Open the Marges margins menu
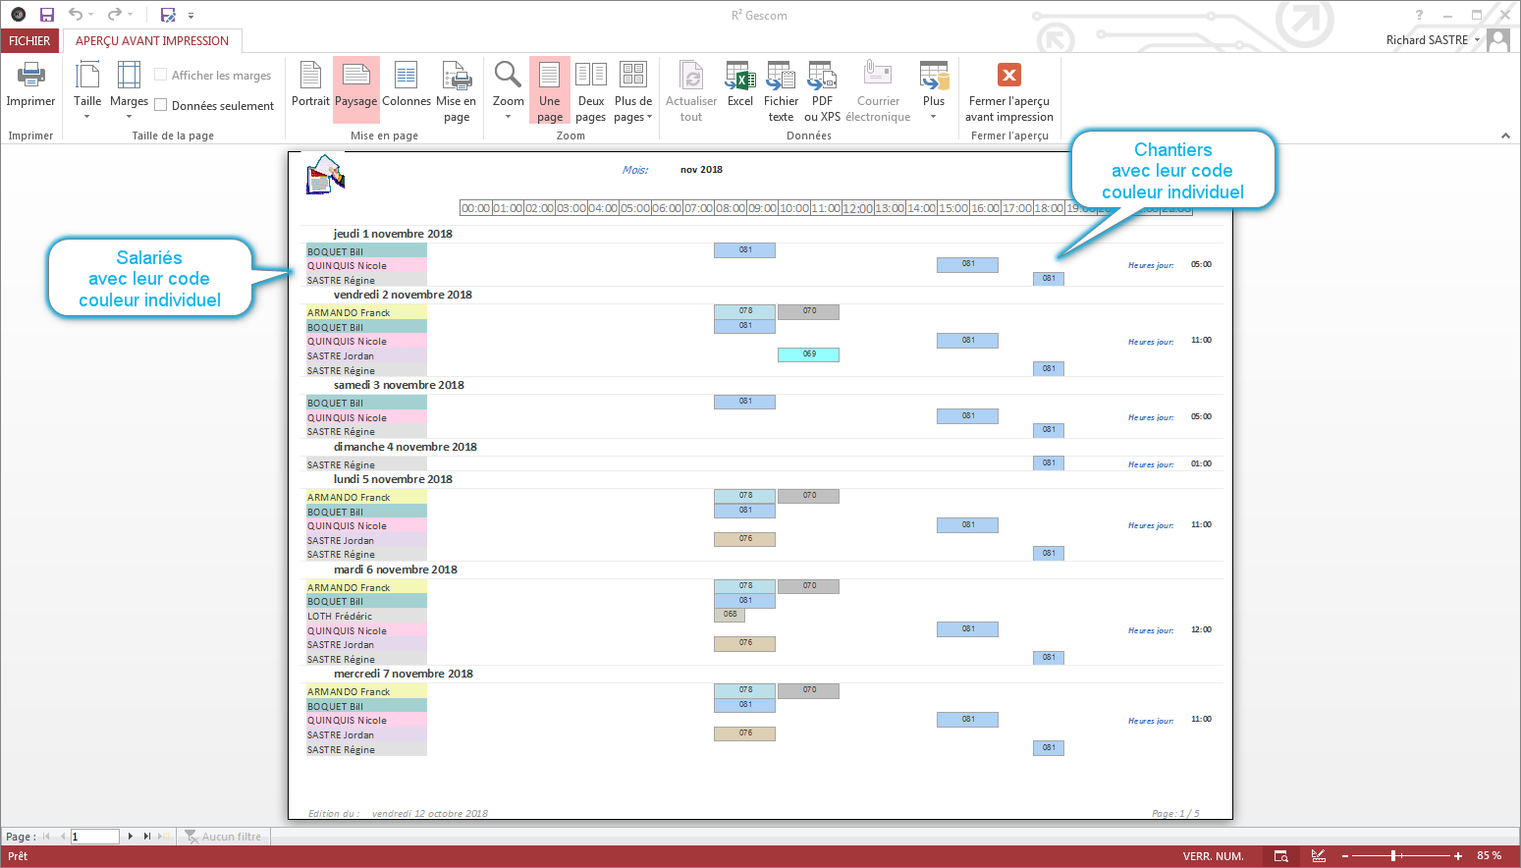The width and height of the screenshot is (1521, 868). 129,89
